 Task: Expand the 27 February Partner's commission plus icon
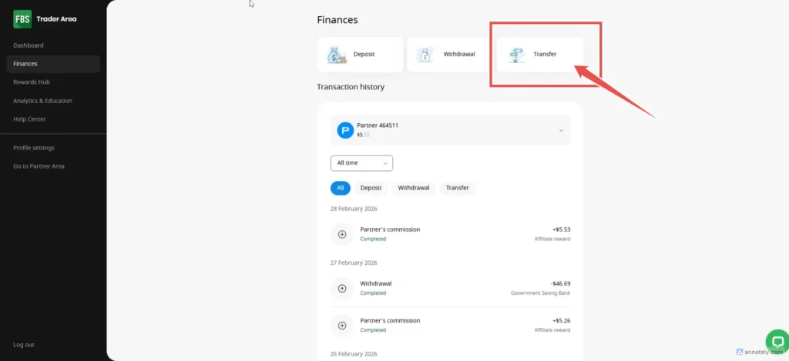(342, 325)
